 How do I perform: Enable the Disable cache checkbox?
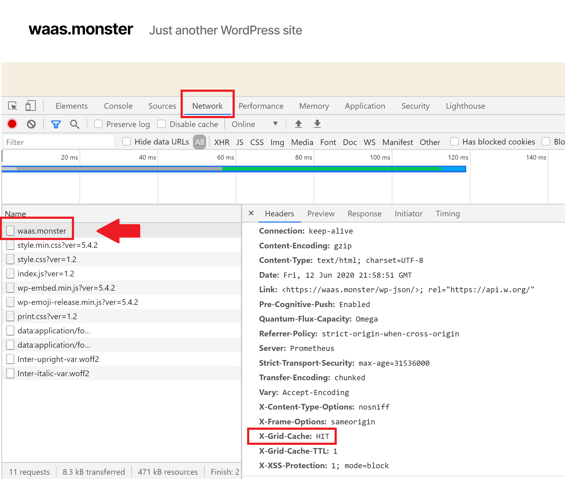[x=161, y=124]
